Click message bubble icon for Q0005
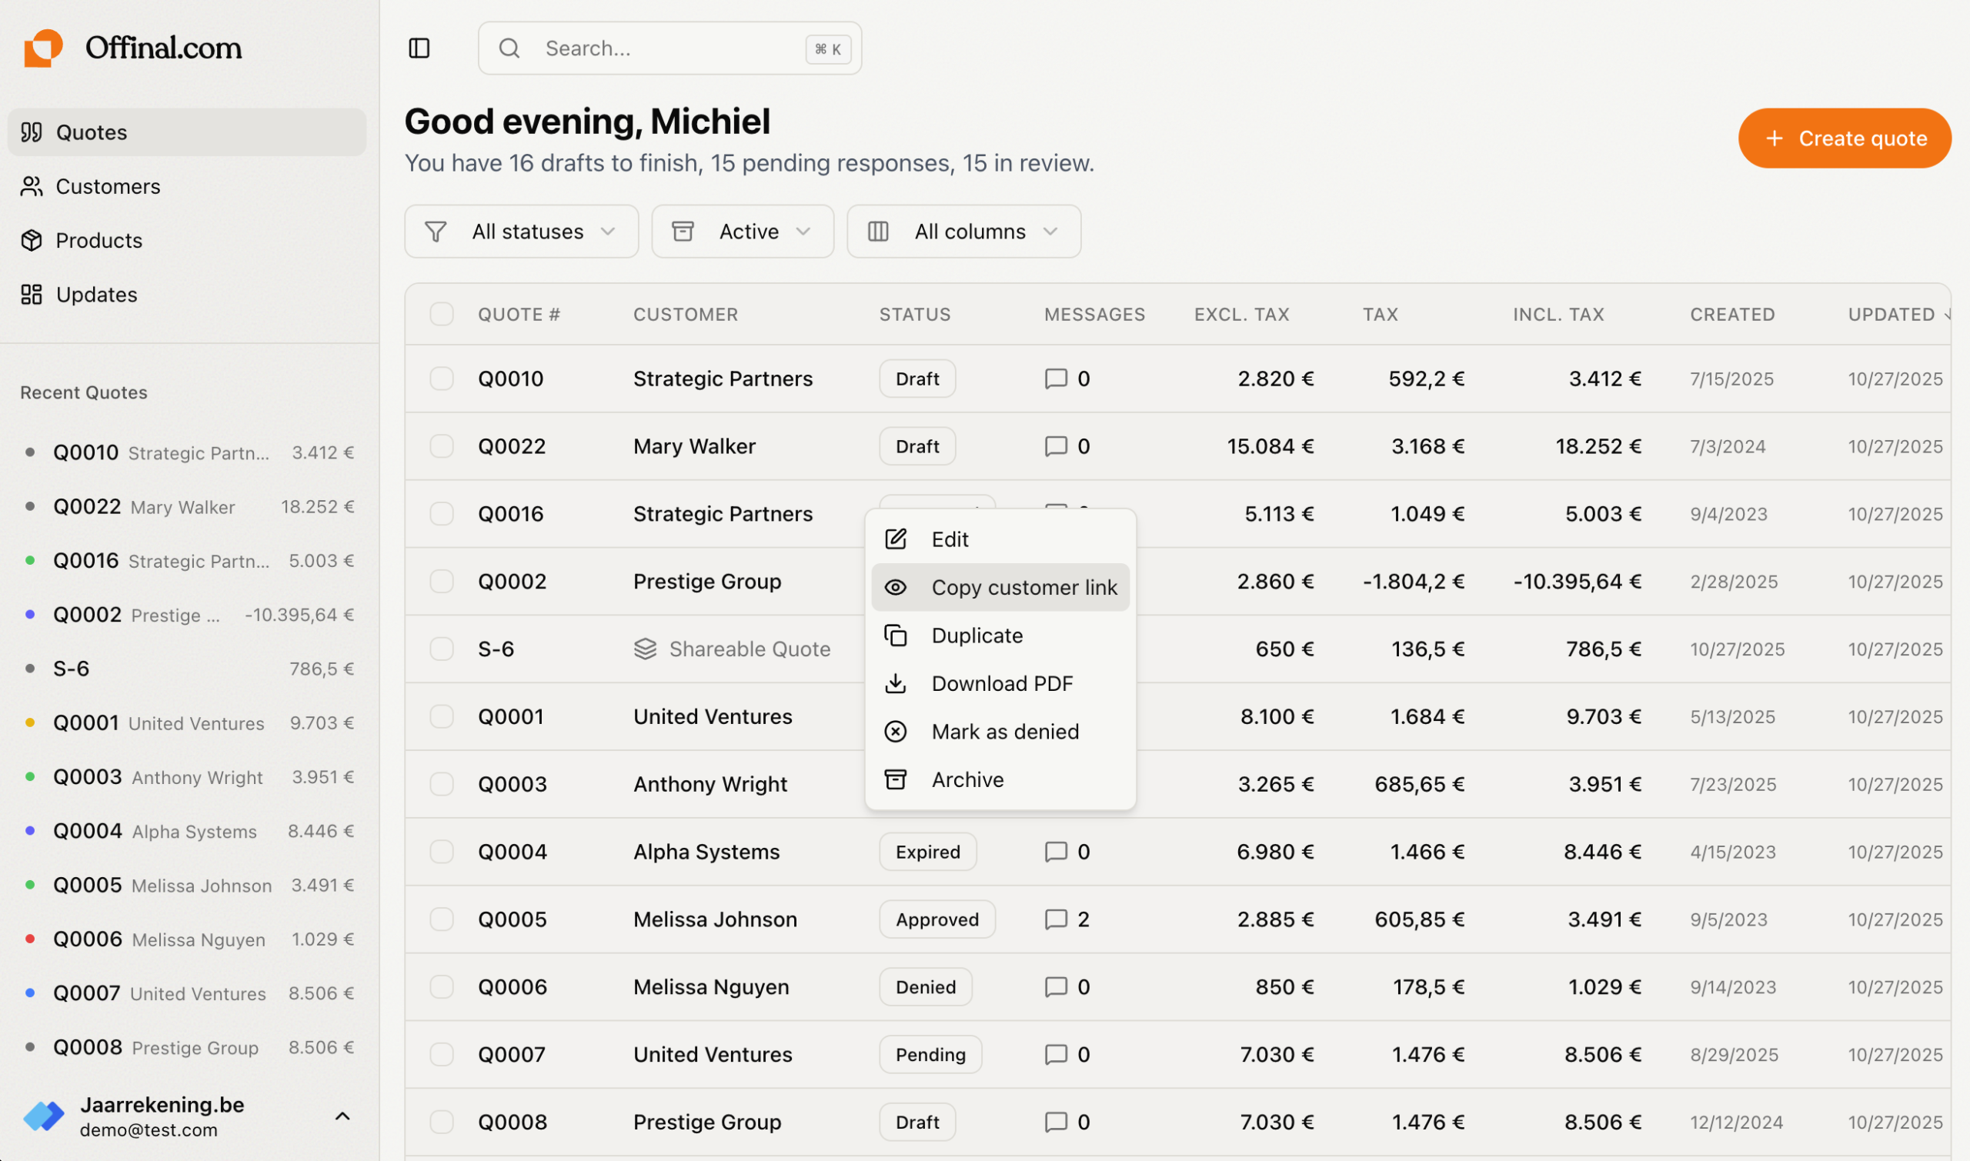The image size is (1970, 1161). pos(1056,919)
